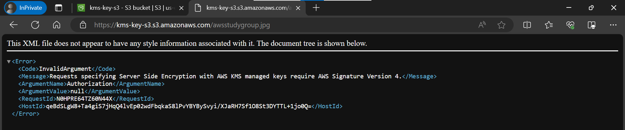Open a new browser tab
This screenshot has height=130, width=625.
coord(316,8)
